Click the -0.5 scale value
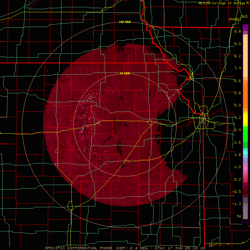 pos(236,192)
